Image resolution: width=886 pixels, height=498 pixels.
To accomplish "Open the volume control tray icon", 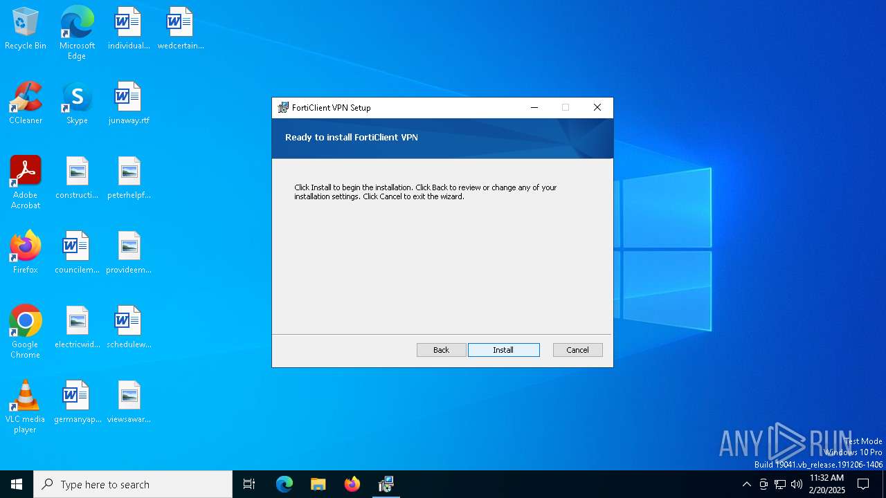I will tap(797, 484).
